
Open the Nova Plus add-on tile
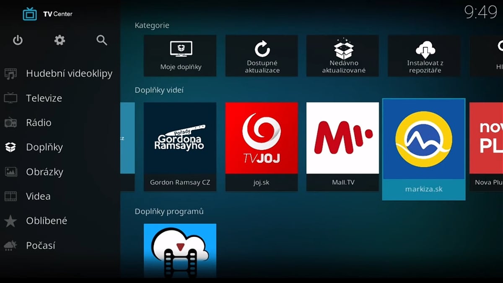pos(486,147)
